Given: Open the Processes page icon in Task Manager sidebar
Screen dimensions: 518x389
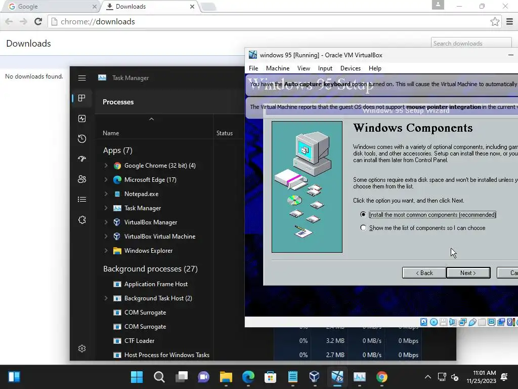Looking at the screenshot, I should (x=82, y=98).
